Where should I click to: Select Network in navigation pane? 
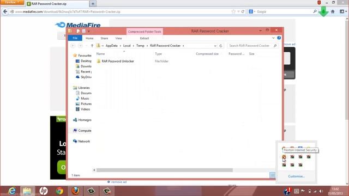[82, 141]
